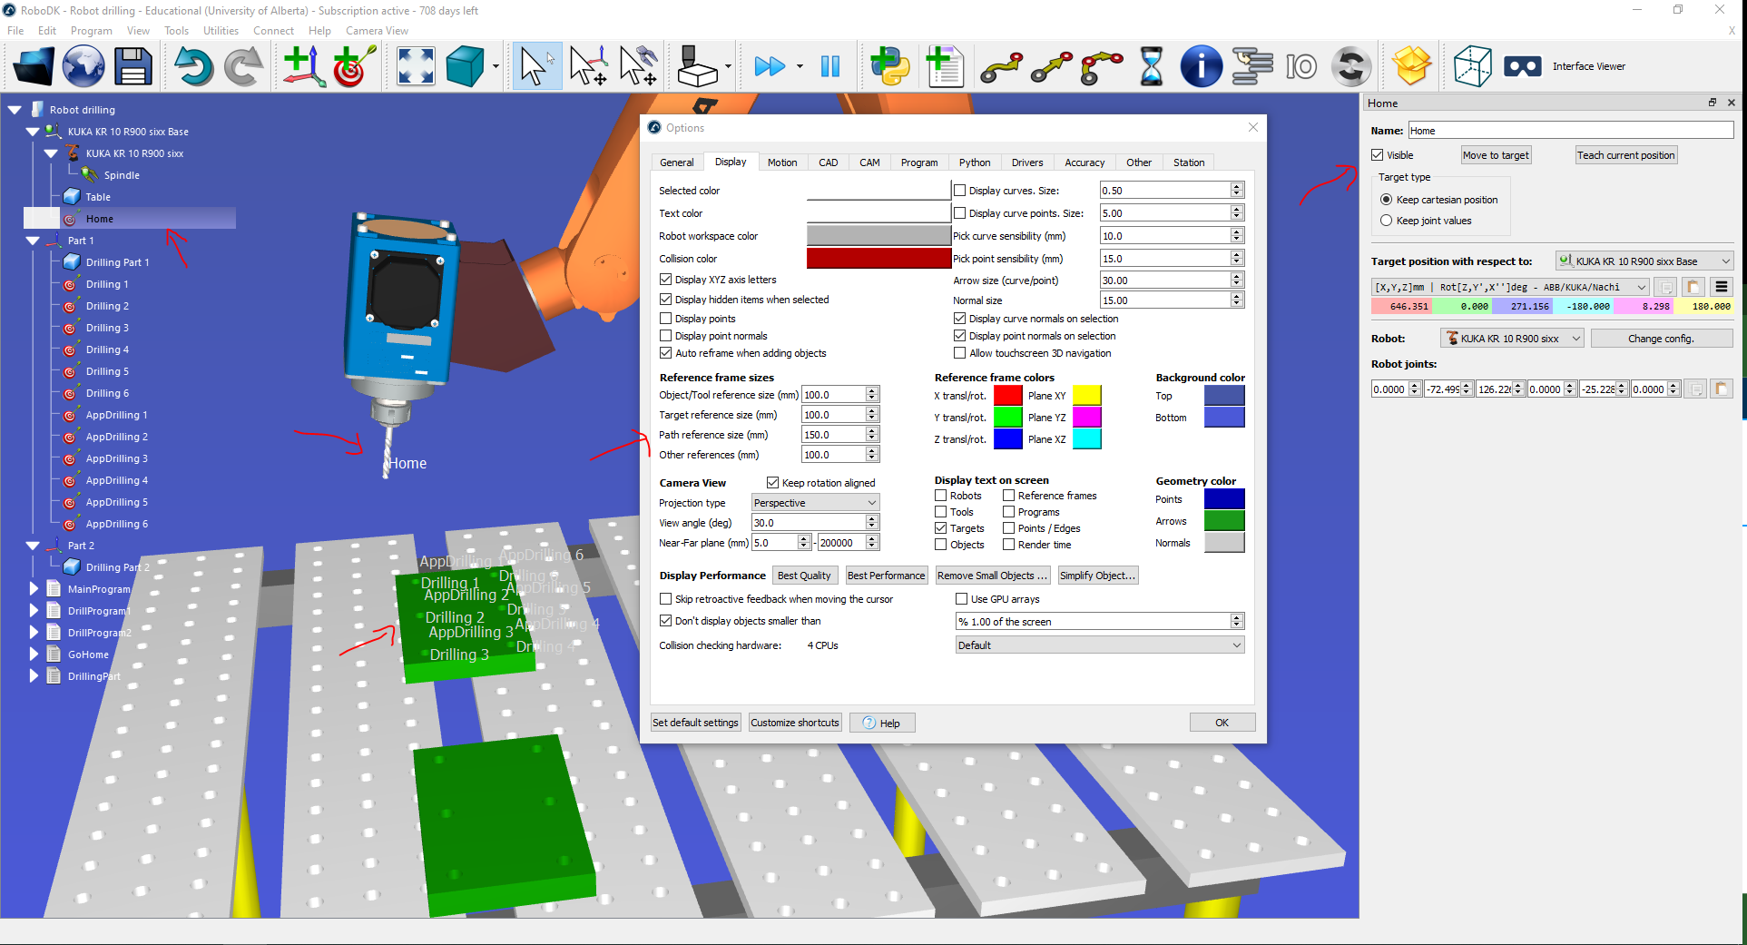1747x945 pixels.
Task: Click the Pause simulation icon
Action: [829, 66]
